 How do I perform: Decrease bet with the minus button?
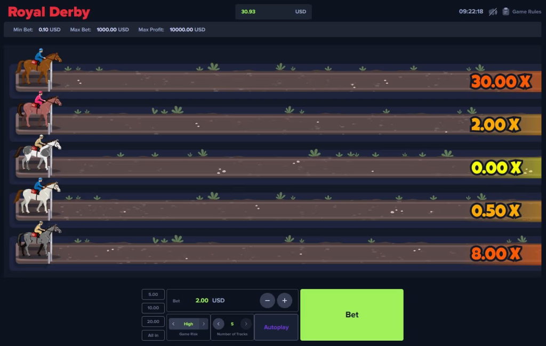268,300
